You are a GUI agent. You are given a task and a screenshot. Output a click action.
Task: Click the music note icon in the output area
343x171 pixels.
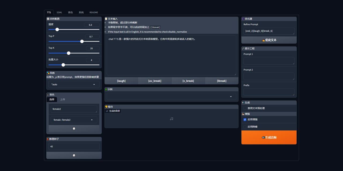(x=171, y=119)
